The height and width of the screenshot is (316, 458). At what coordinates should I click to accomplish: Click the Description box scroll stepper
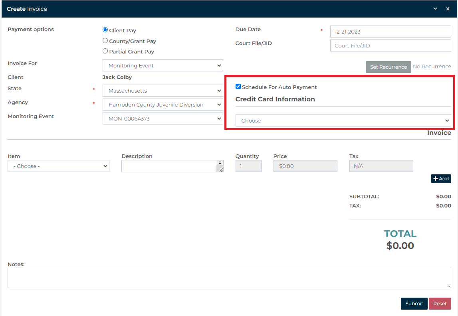click(220, 163)
